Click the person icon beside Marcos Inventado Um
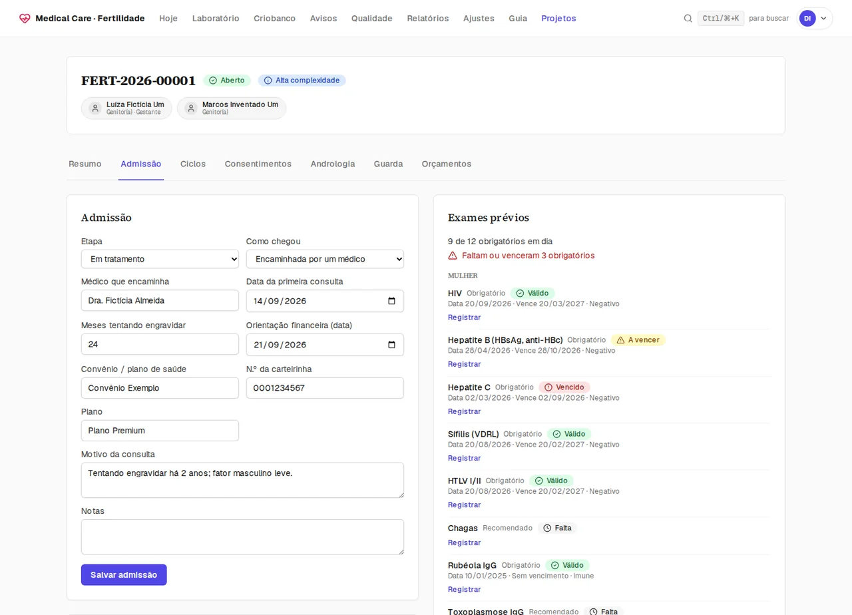The width and height of the screenshot is (852, 615). (191, 108)
